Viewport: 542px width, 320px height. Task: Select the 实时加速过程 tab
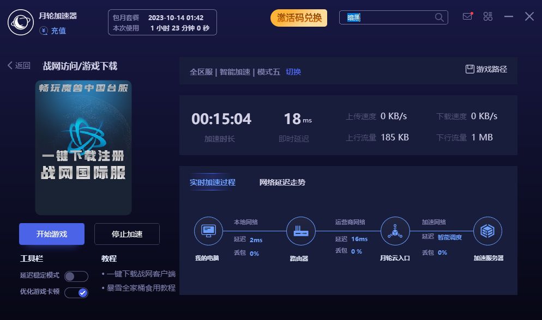tap(213, 183)
